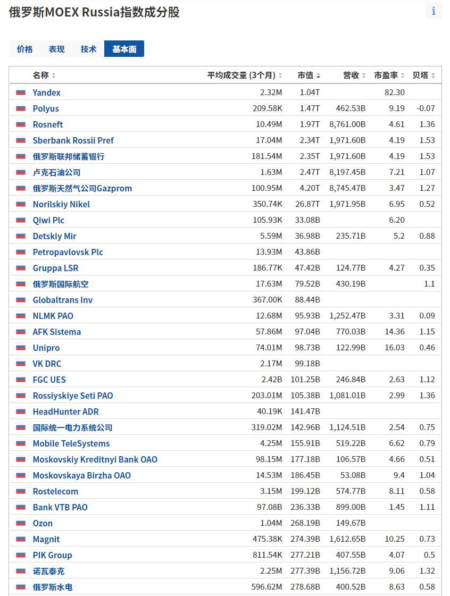Click NLMK PAO beta value 0.09
Viewport: 450px width, 596px height.
(x=427, y=316)
